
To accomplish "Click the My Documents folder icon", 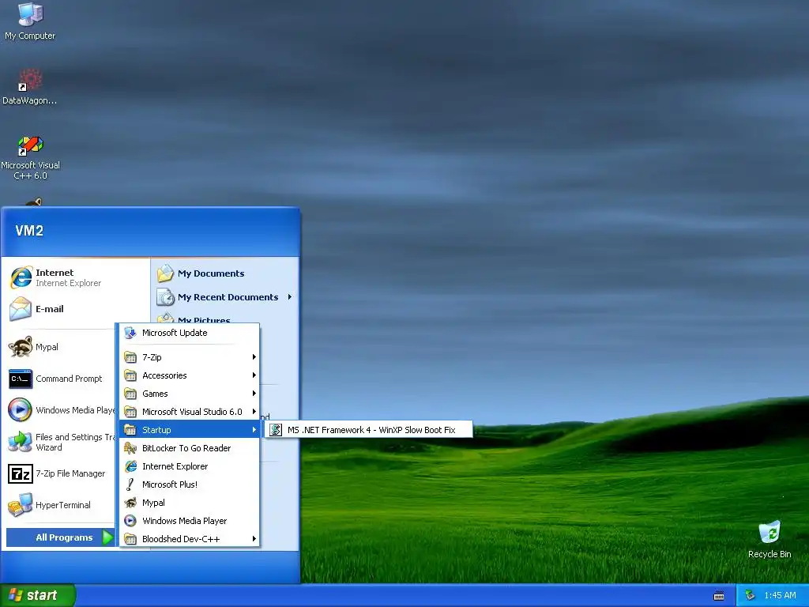I will click(x=166, y=273).
